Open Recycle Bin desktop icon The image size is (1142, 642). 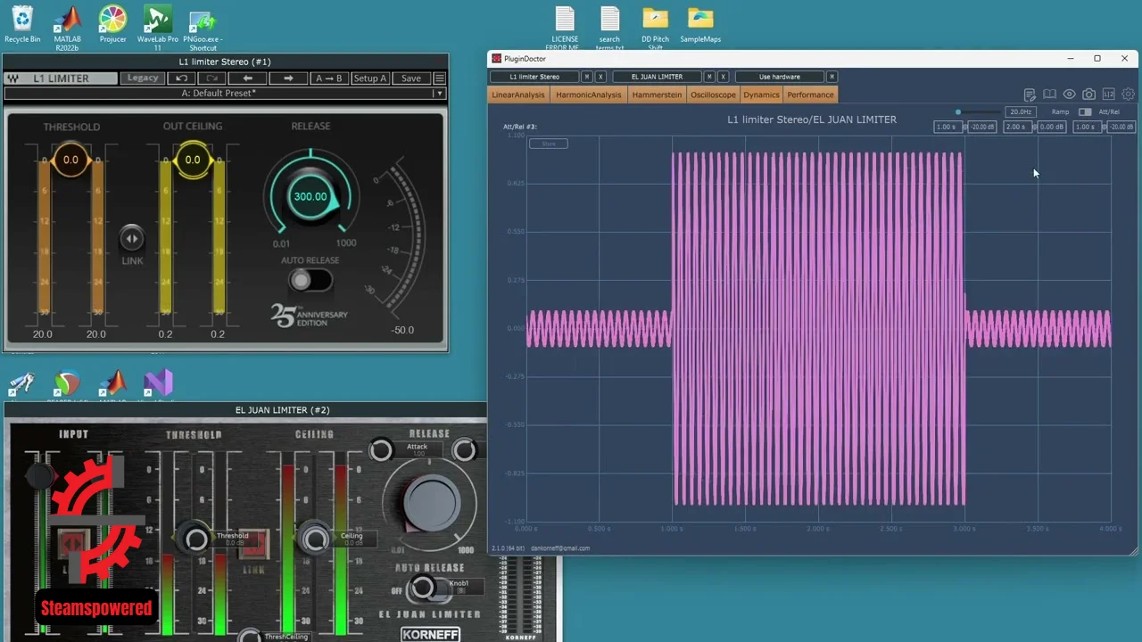click(22, 24)
